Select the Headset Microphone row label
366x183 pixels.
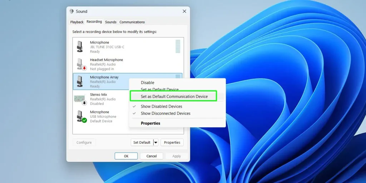point(107,60)
